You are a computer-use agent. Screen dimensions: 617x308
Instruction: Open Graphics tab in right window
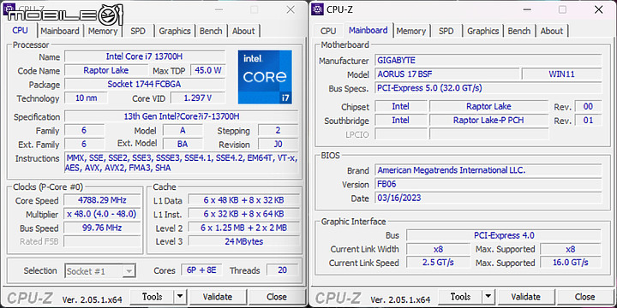click(x=483, y=31)
